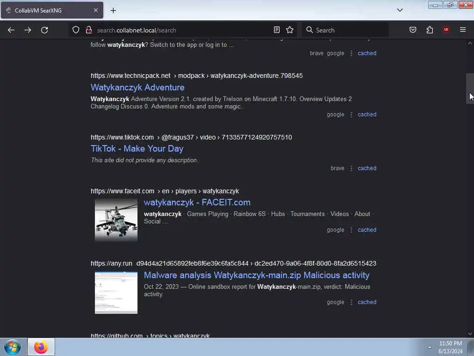Viewport: 474px width, 356px height.
Task: Show hidden system tray icons
Action: 430,347
